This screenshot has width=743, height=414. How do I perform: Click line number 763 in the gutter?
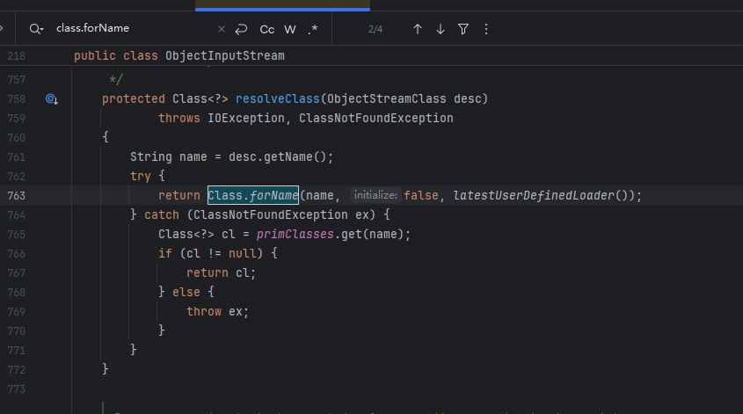(16, 195)
